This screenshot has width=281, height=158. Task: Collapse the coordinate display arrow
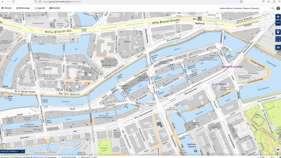pos(23,151)
